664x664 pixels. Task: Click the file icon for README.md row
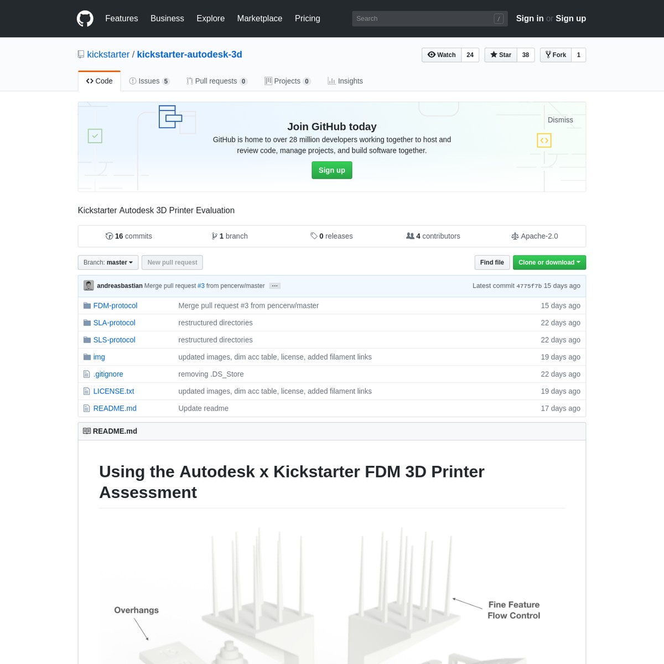point(86,408)
